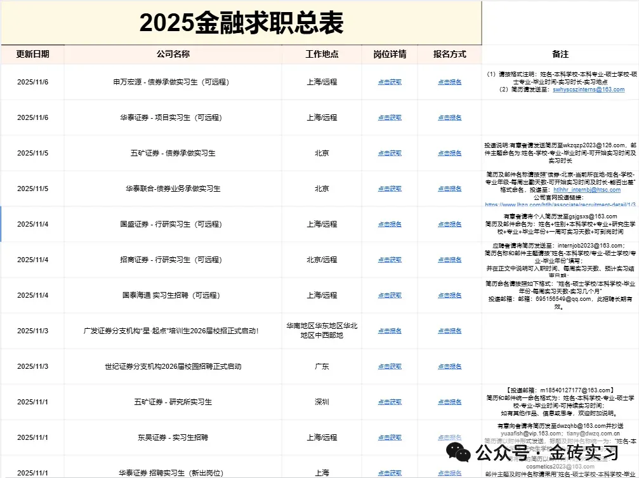Select the 北京/远程 location cell
Screen dimensions: 639x478
322,260
